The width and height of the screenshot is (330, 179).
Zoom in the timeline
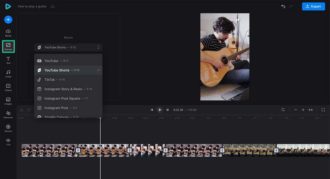coord(303,110)
